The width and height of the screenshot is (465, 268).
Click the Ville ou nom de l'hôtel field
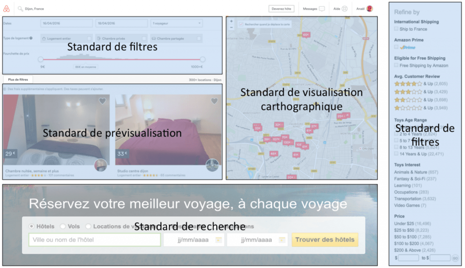click(x=94, y=240)
